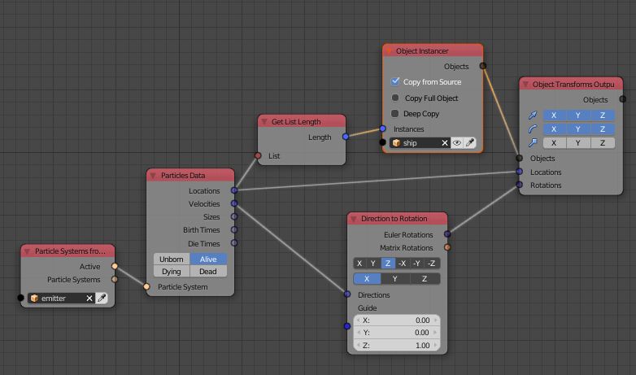Click the Matrix Rotations output socket
This screenshot has width=636, height=375.
tap(447, 247)
